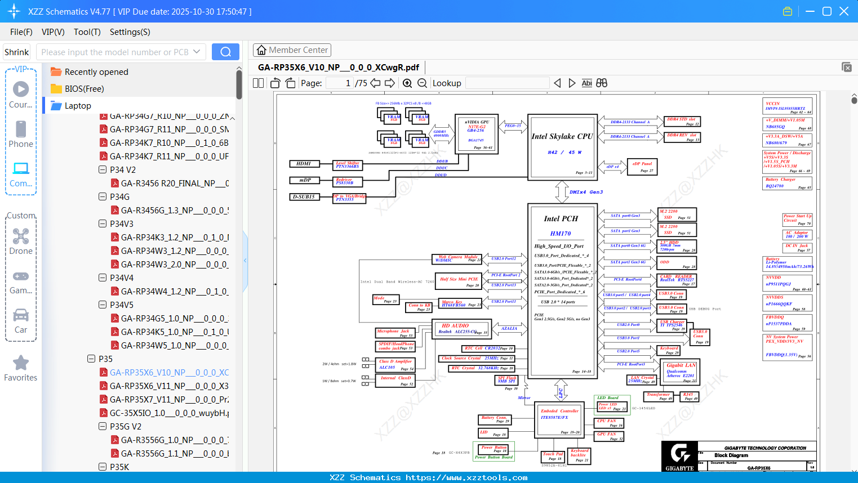The width and height of the screenshot is (858, 483).
Task: Rotate the page counterclockwise
Action: point(275,83)
